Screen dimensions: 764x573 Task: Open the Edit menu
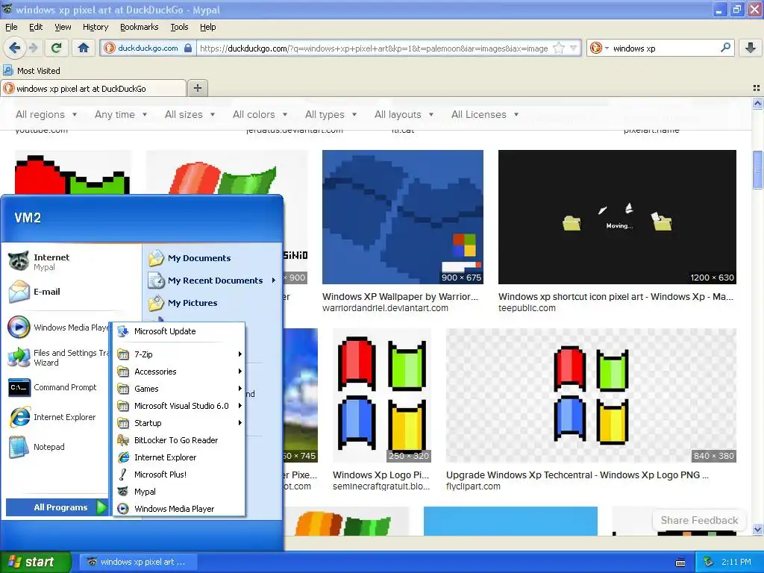[36, 27]
